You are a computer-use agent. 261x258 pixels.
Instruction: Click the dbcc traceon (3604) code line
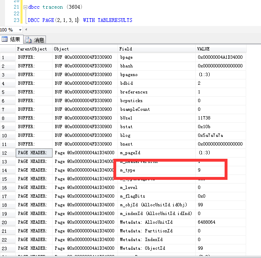point(55,7)
